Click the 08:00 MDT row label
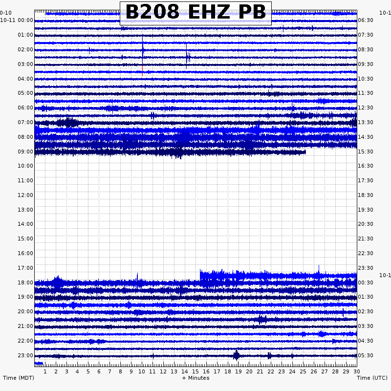This screenshot has width=391, height=391. 25,137
